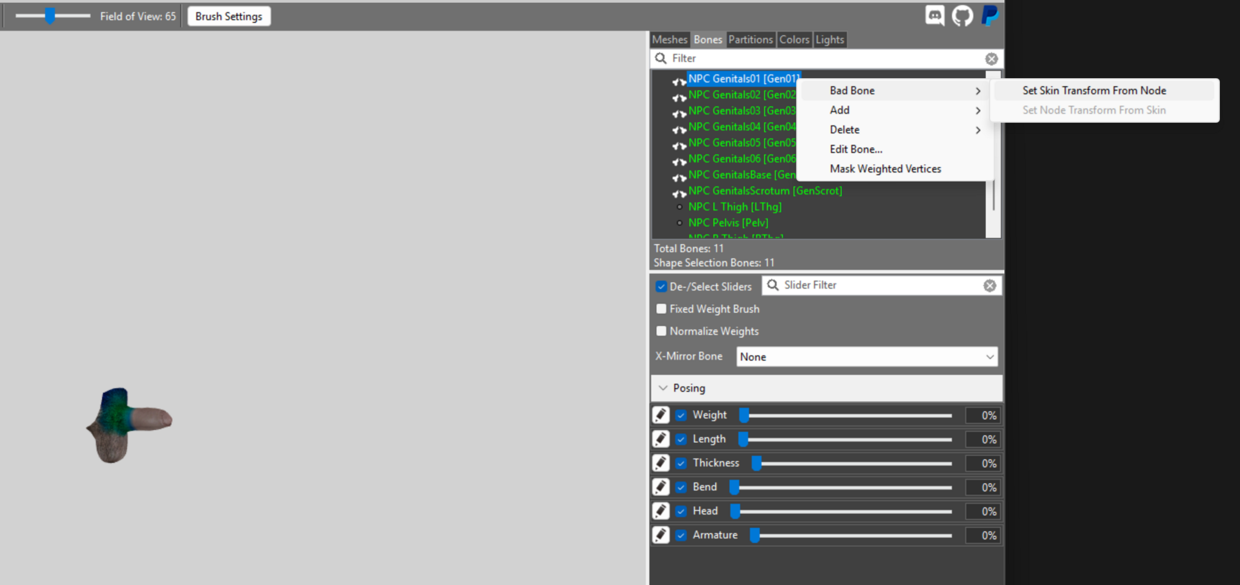The width and height of the screenshot is (1240, 585).
Task: Click the bone icon beside NPC Genitals01
Action: 679,81
